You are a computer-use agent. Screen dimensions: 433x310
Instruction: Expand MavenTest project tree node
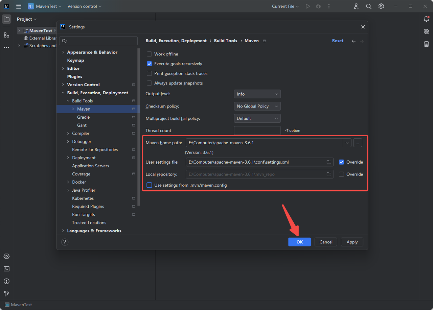(19, 31)
